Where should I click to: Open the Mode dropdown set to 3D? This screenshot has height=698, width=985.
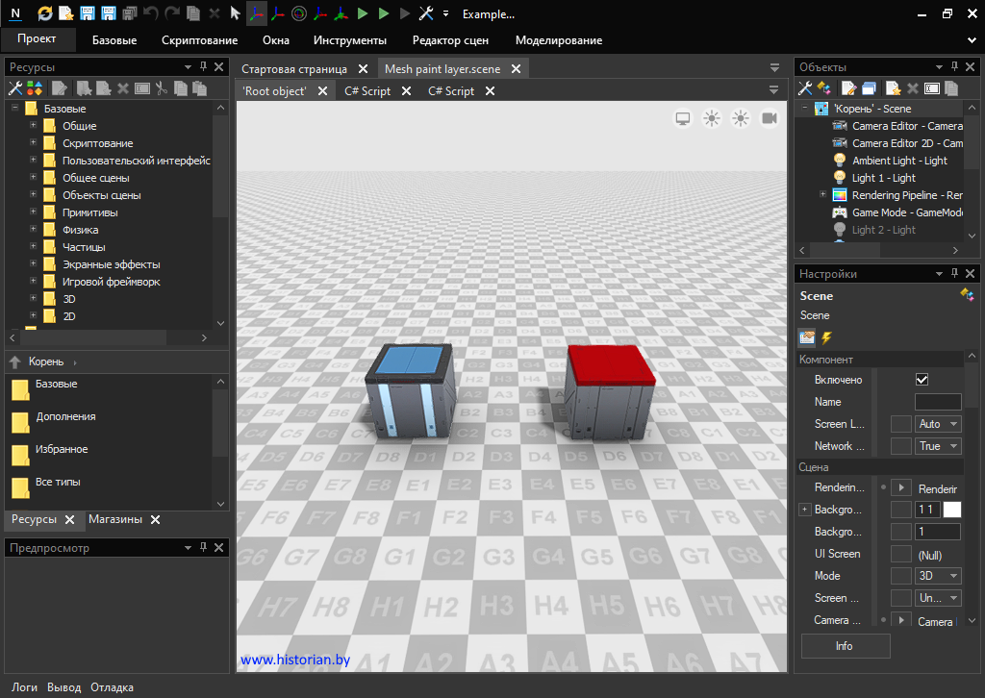(x=939, y=576)
